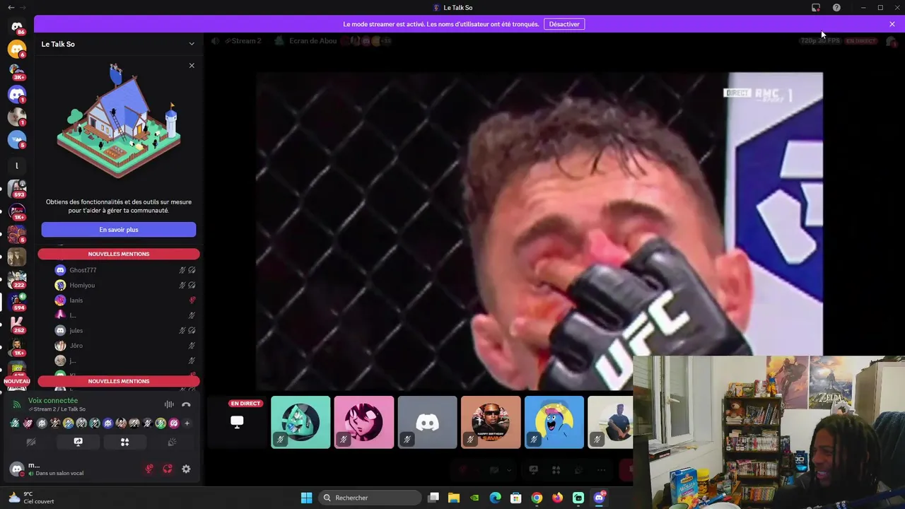Select the pink anime avatar participant tile
This screenshot has width=905, height=509.
364,422
